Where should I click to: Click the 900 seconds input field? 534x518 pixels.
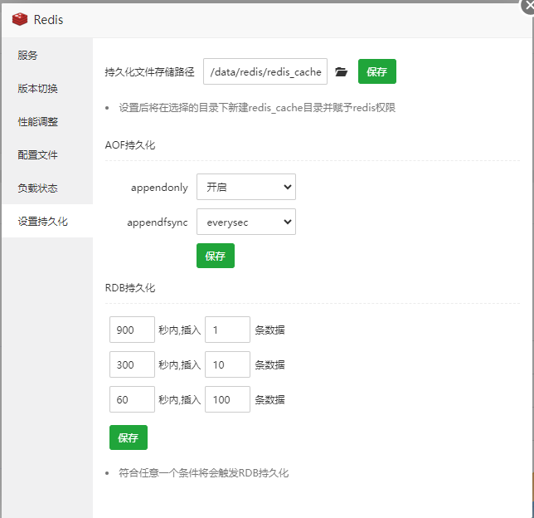tap(132, 330)
